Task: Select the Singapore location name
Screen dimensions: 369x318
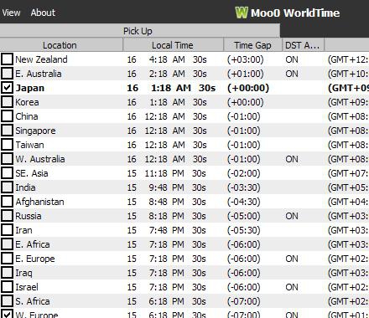Action: (35, 131)
